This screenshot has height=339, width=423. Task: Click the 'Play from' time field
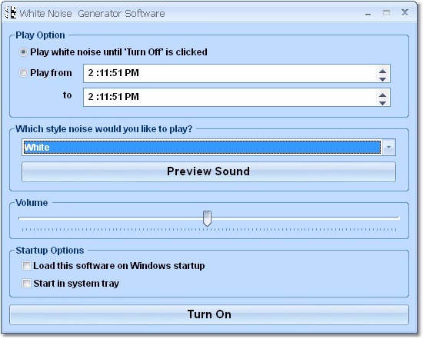point(230,73)
